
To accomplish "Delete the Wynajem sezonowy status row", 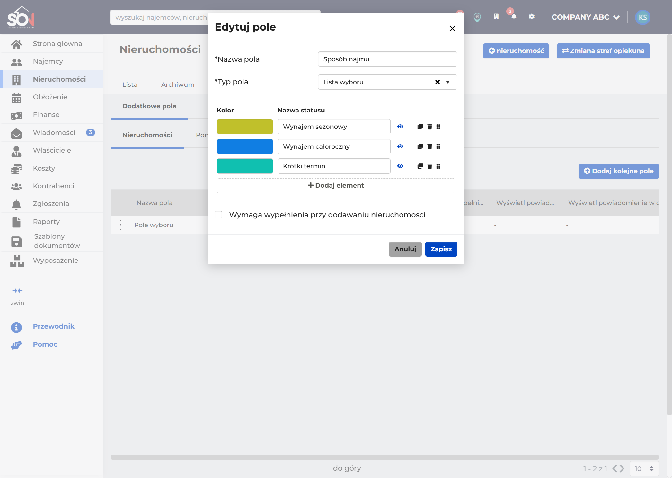I will point(429,127).
